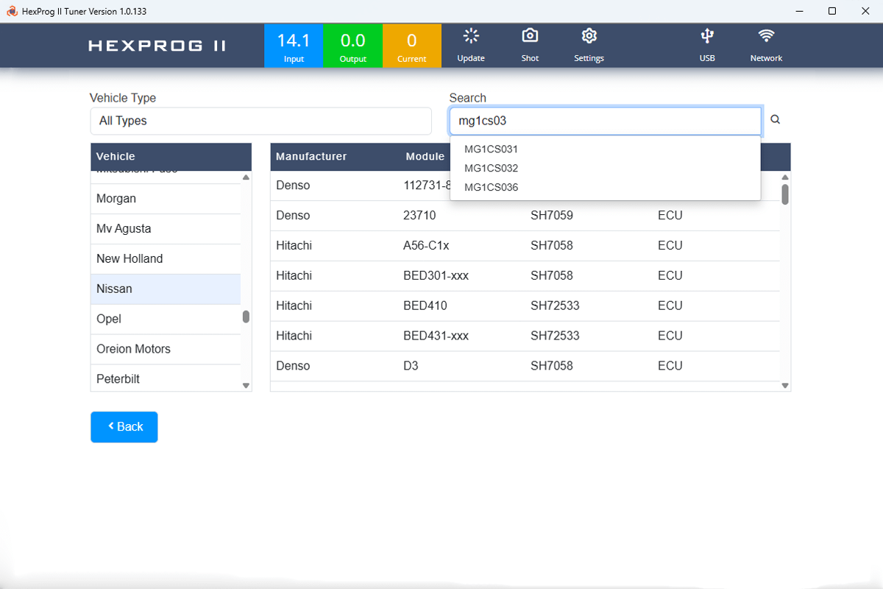The height and width of the screenshot is (589, 883).
Task: Select the Denso 23710 module row
Action: click(525, 216)
